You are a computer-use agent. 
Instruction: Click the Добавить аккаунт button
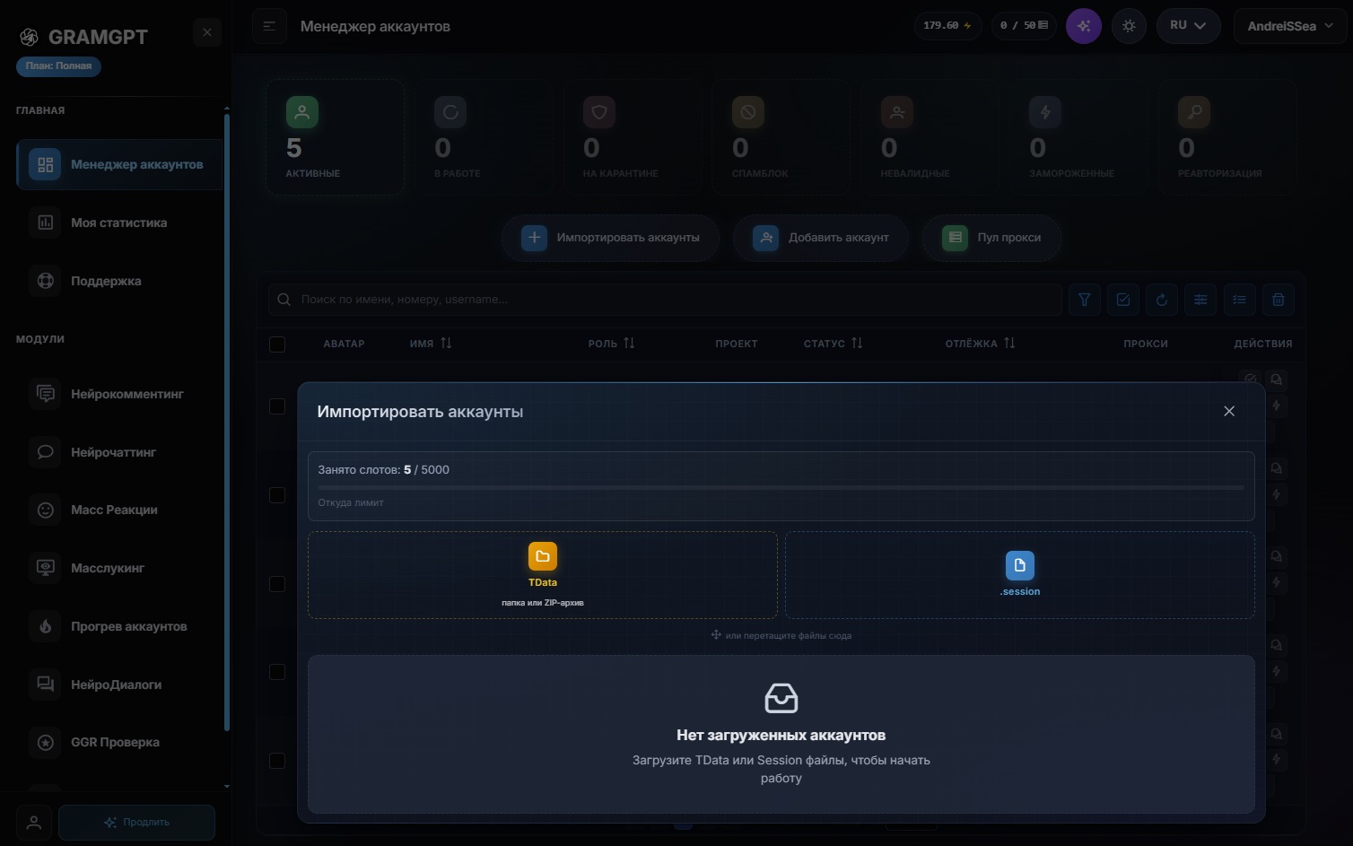click(x=821, y=238)
